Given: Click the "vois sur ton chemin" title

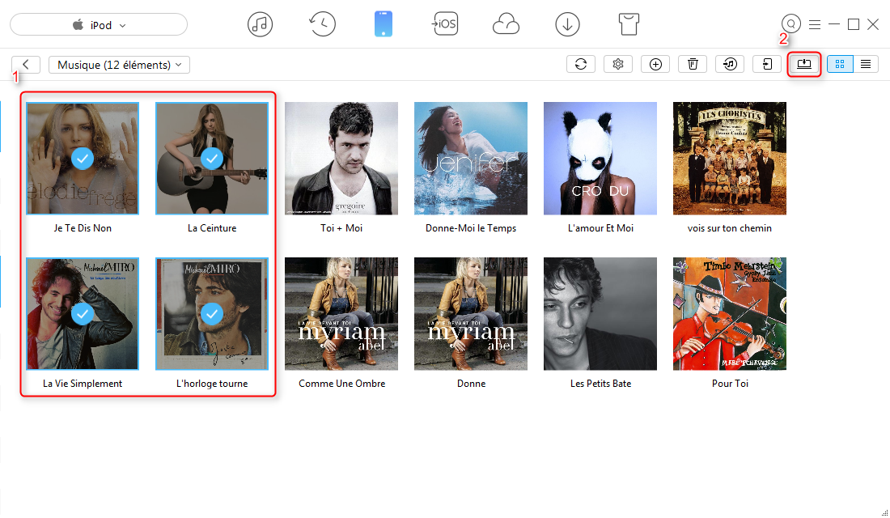Looking at the screenshot, I should 729,228.
